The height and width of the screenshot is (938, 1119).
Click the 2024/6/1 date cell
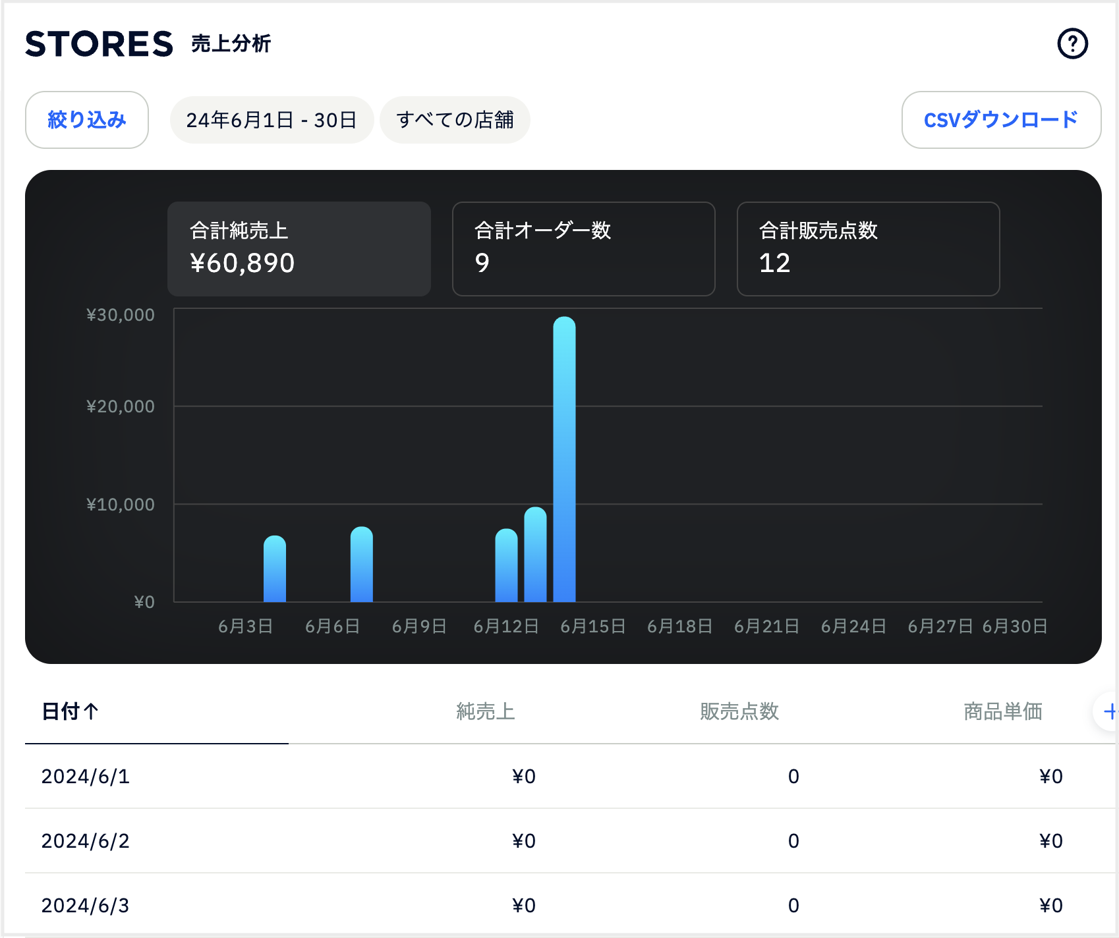pyautogui.click(x=86, y=777)
